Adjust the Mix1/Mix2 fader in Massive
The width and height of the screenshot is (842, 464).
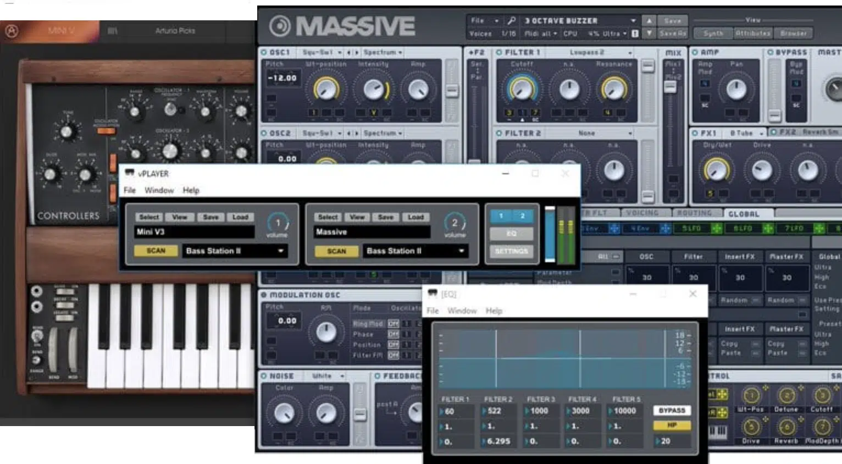pyautogui.click(x=670, y=86)
